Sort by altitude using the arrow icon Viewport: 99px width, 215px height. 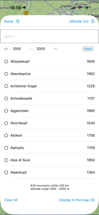coord(93,21)
